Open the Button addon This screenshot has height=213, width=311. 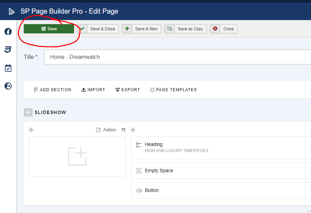coord(221,191)
